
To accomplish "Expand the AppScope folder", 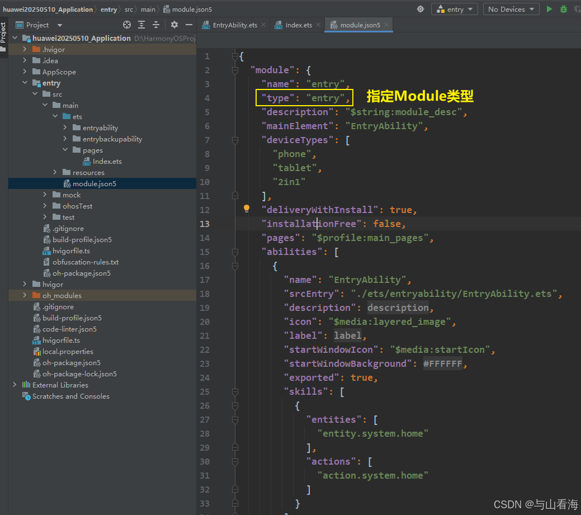I will (25, 72).
